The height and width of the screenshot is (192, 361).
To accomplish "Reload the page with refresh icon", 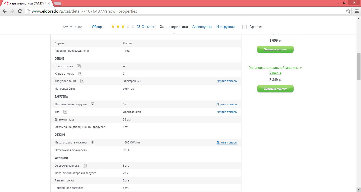I will [x=20, y=11].
